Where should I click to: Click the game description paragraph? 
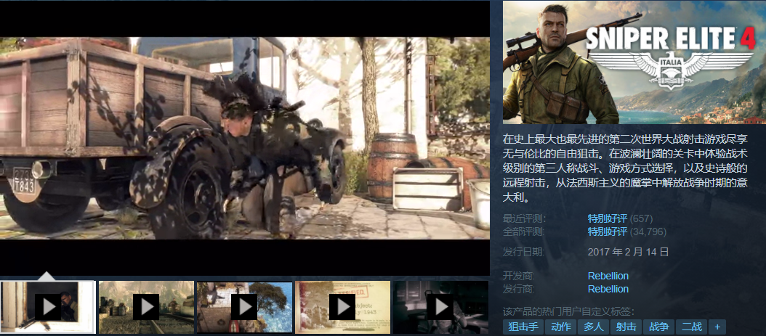625,169
